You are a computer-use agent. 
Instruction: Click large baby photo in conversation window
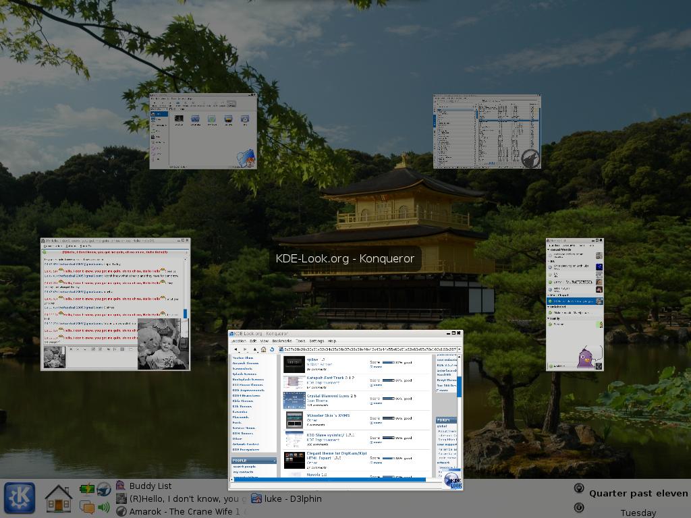(163, 344)
